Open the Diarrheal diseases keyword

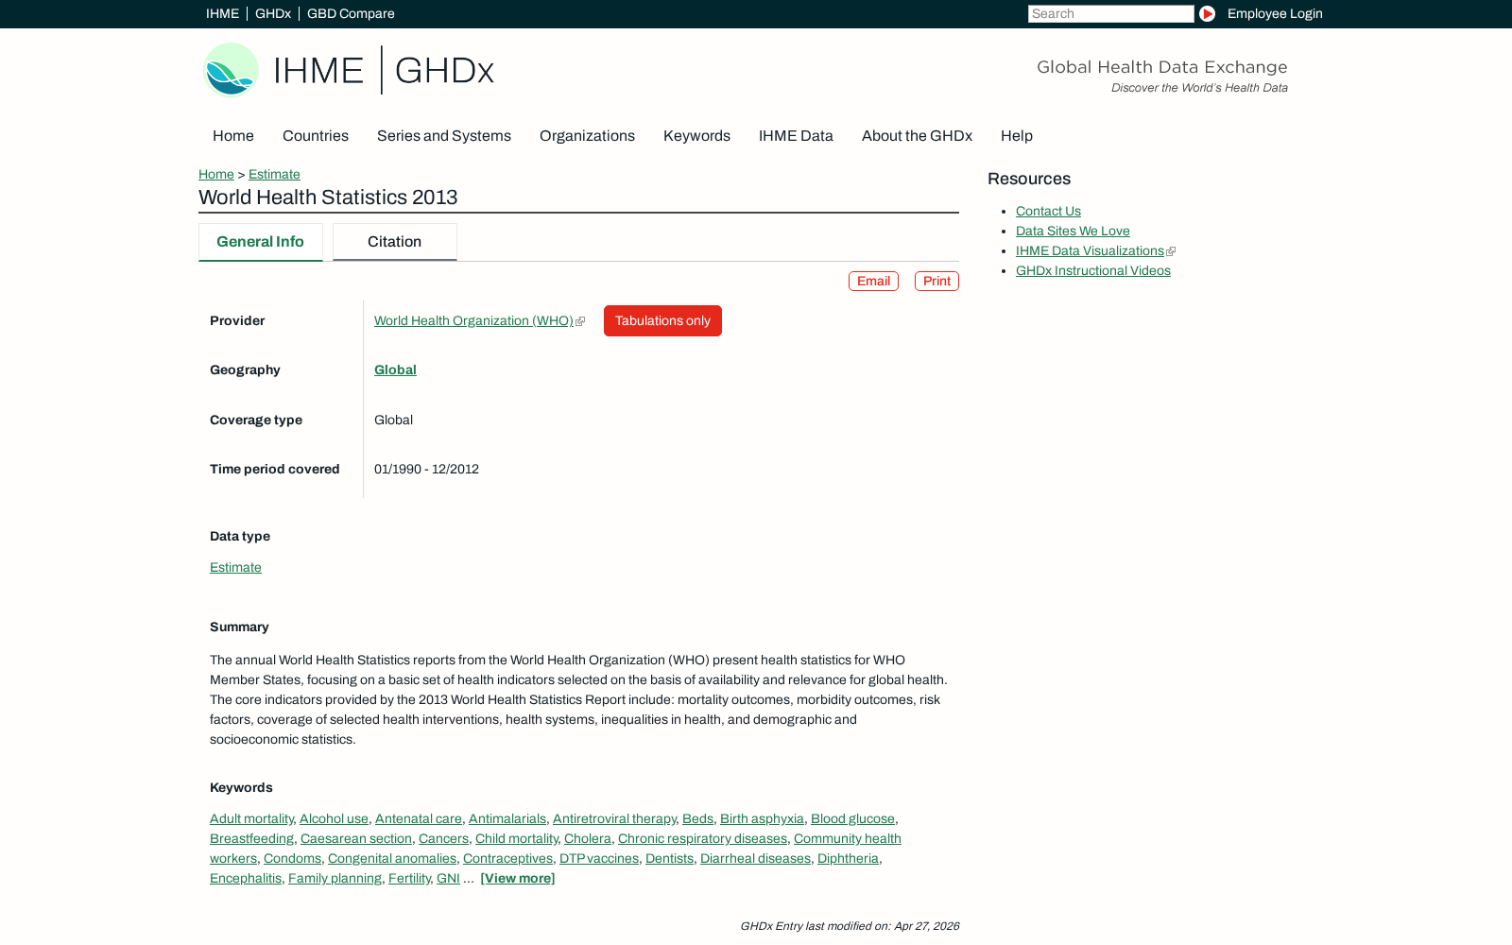[x=755, y=859]
